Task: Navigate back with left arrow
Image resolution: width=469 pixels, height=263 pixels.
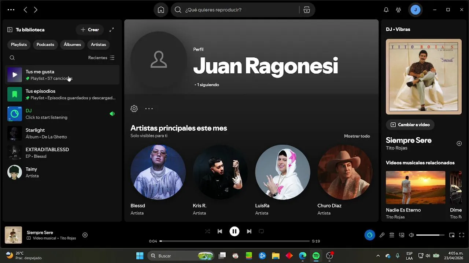Action: point(25,10)
